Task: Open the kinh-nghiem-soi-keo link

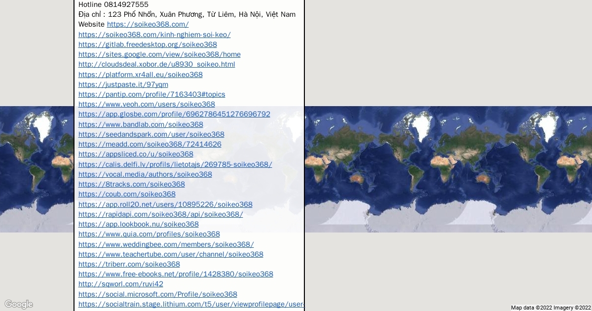Action: click(154, 35)
